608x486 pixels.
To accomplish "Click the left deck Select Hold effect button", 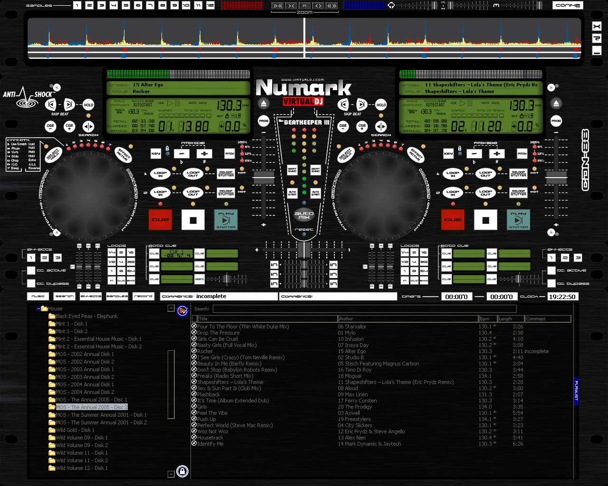I will click(x=54, y=154).
